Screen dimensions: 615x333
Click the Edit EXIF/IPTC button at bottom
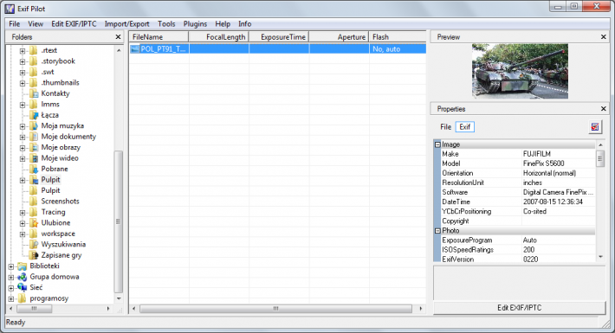coord(520,308)
